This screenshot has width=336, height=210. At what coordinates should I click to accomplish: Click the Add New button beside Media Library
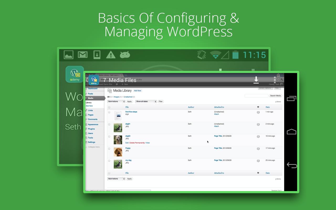tap(138, 91)
